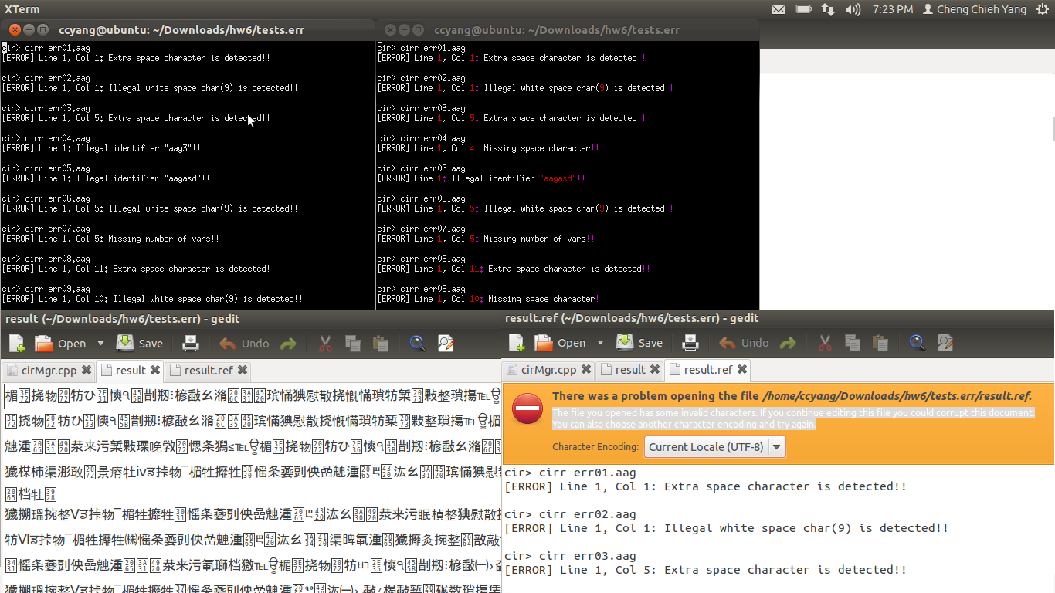This screenshot has width=1055, height=593.
Task: Click Find and Replace icon in right gedit
Action: point(945,343)
